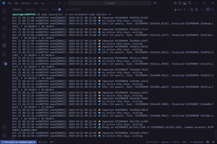Toggle the secondary side bar

189,3
